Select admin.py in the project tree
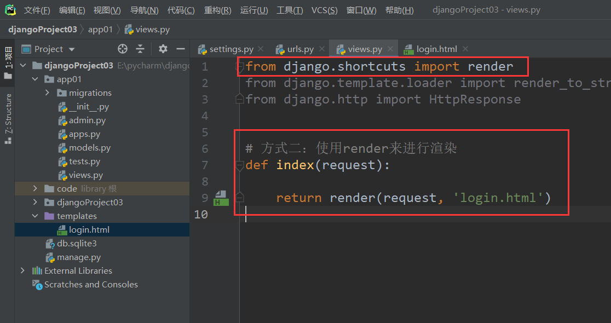The image size is (611, 323). tap(87, 120)
